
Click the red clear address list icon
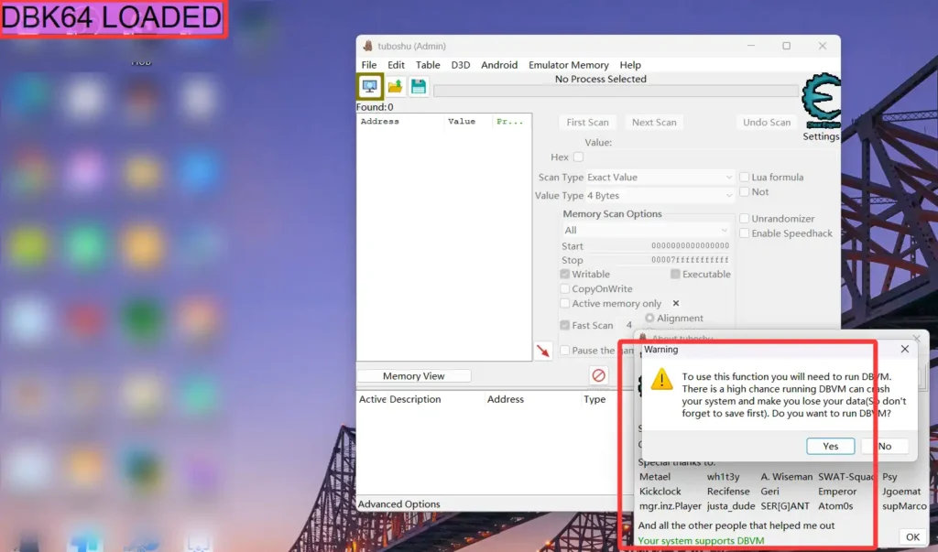point(598,375)
